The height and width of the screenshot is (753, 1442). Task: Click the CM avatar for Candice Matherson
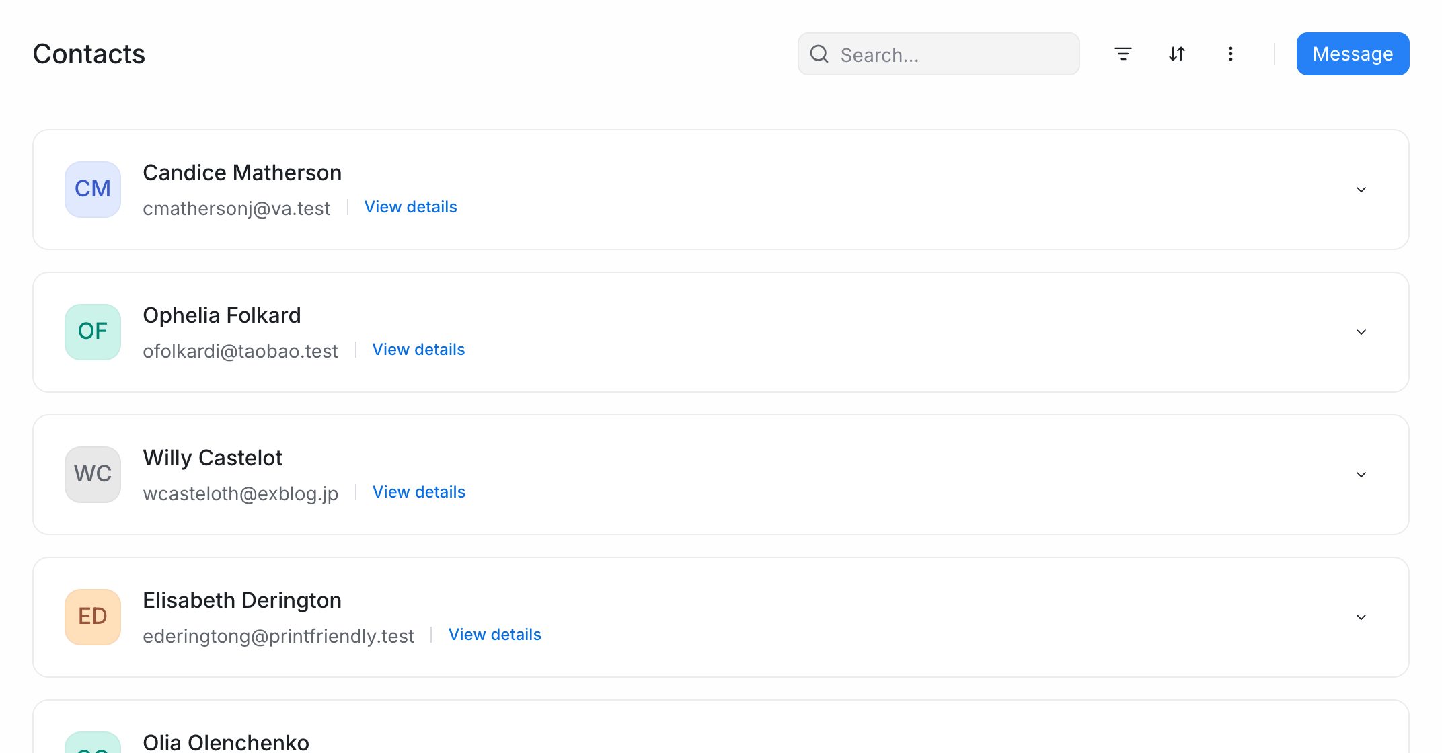pyautogui.click(x=93, y=189)
